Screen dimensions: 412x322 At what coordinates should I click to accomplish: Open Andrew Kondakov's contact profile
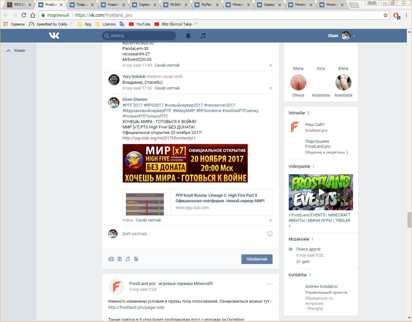(x=321, y=286)
